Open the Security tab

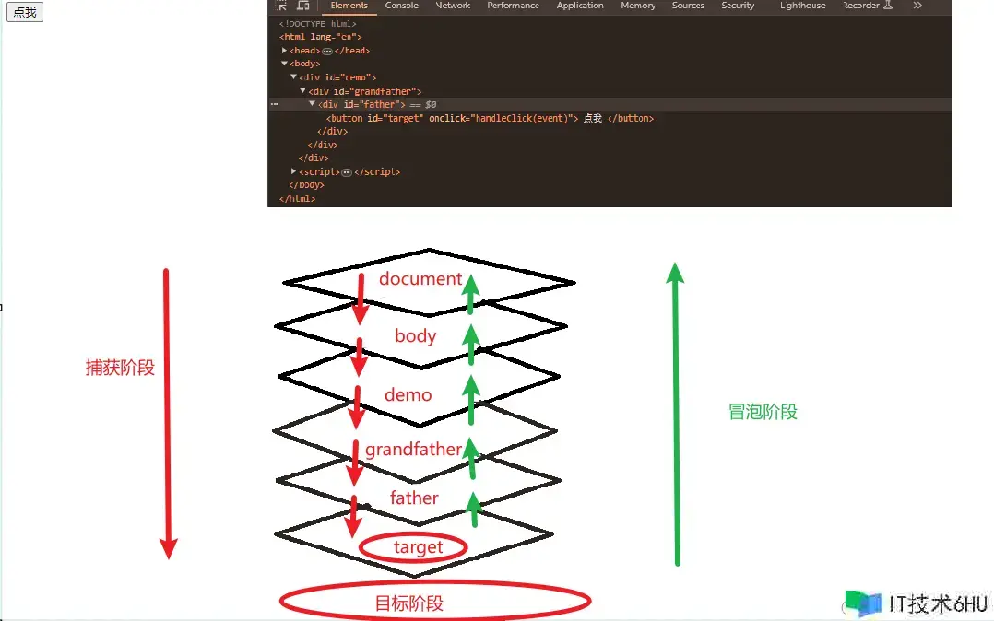click(738, 6)
